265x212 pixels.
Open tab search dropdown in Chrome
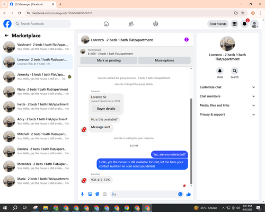[x=4, y=4]
